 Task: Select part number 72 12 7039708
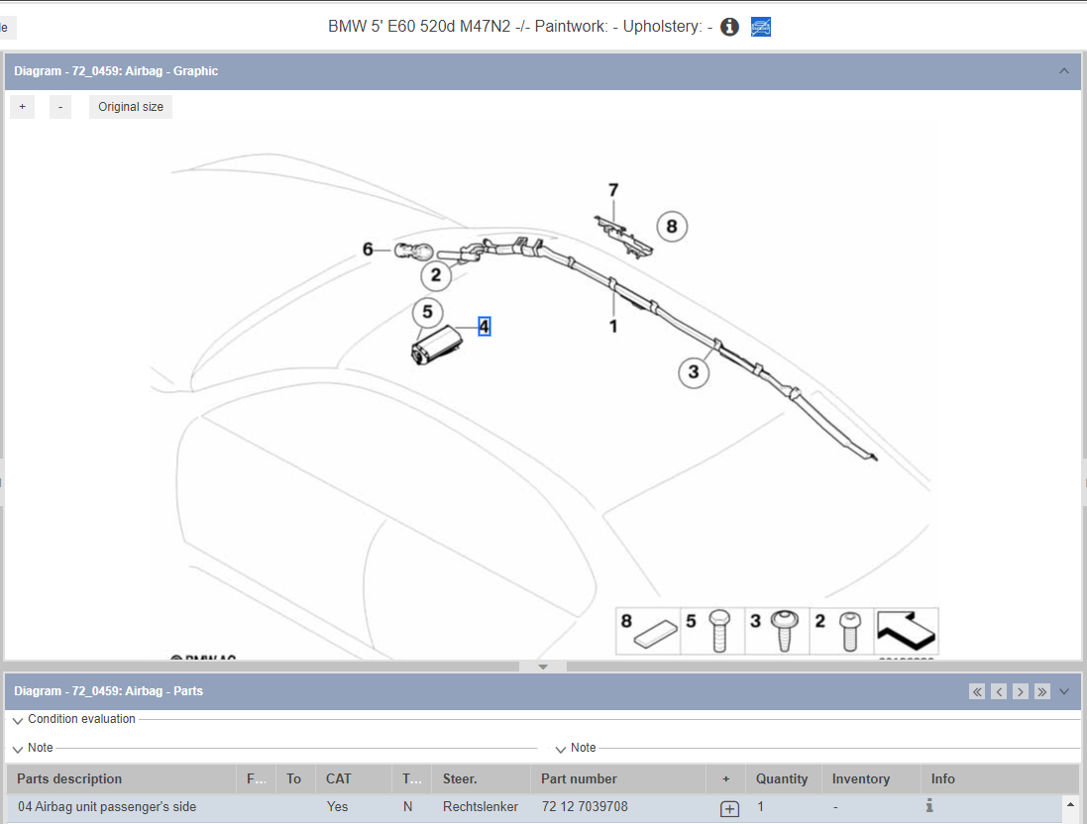pyautogui.click(x=585, y=807)
